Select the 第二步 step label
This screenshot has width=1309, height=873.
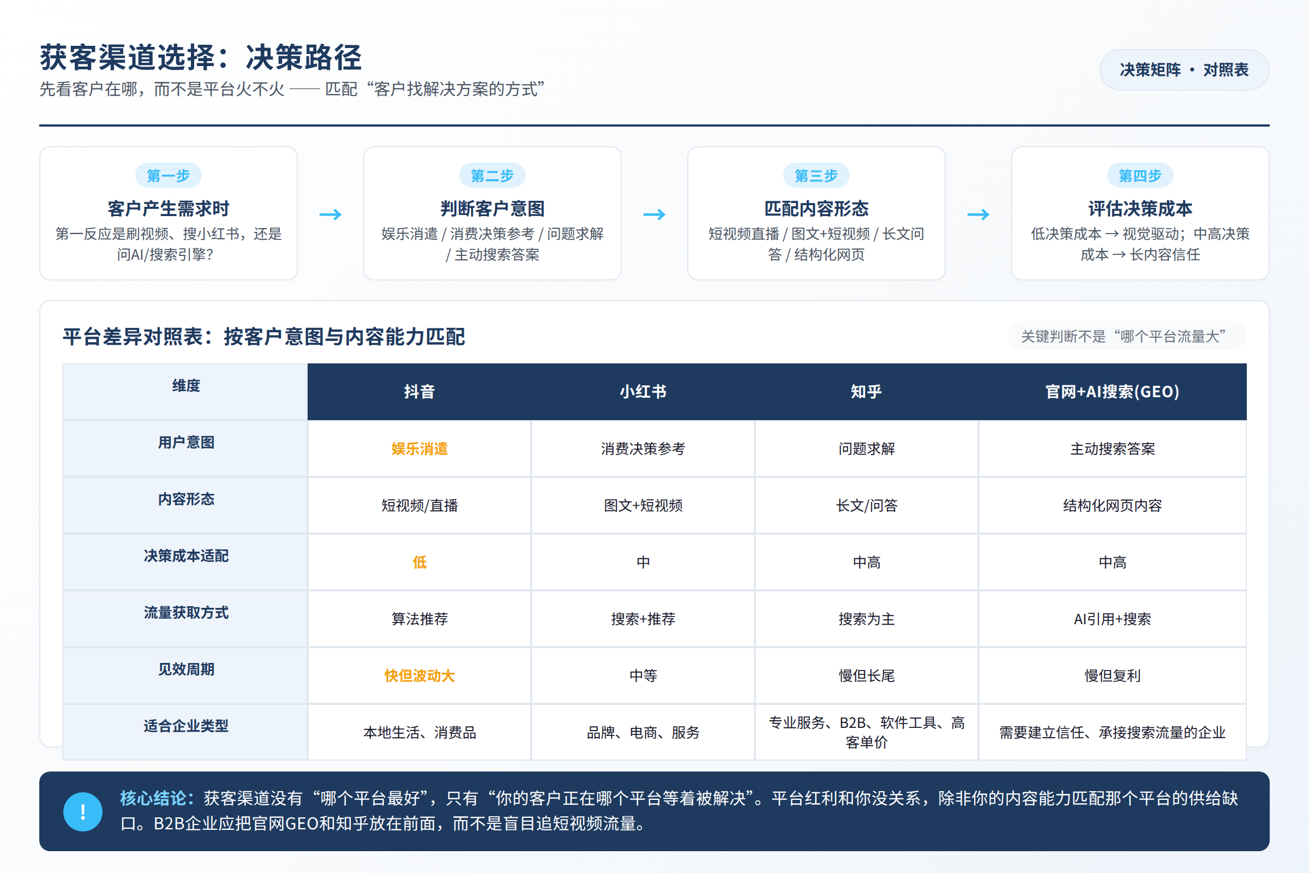point(492,176)
